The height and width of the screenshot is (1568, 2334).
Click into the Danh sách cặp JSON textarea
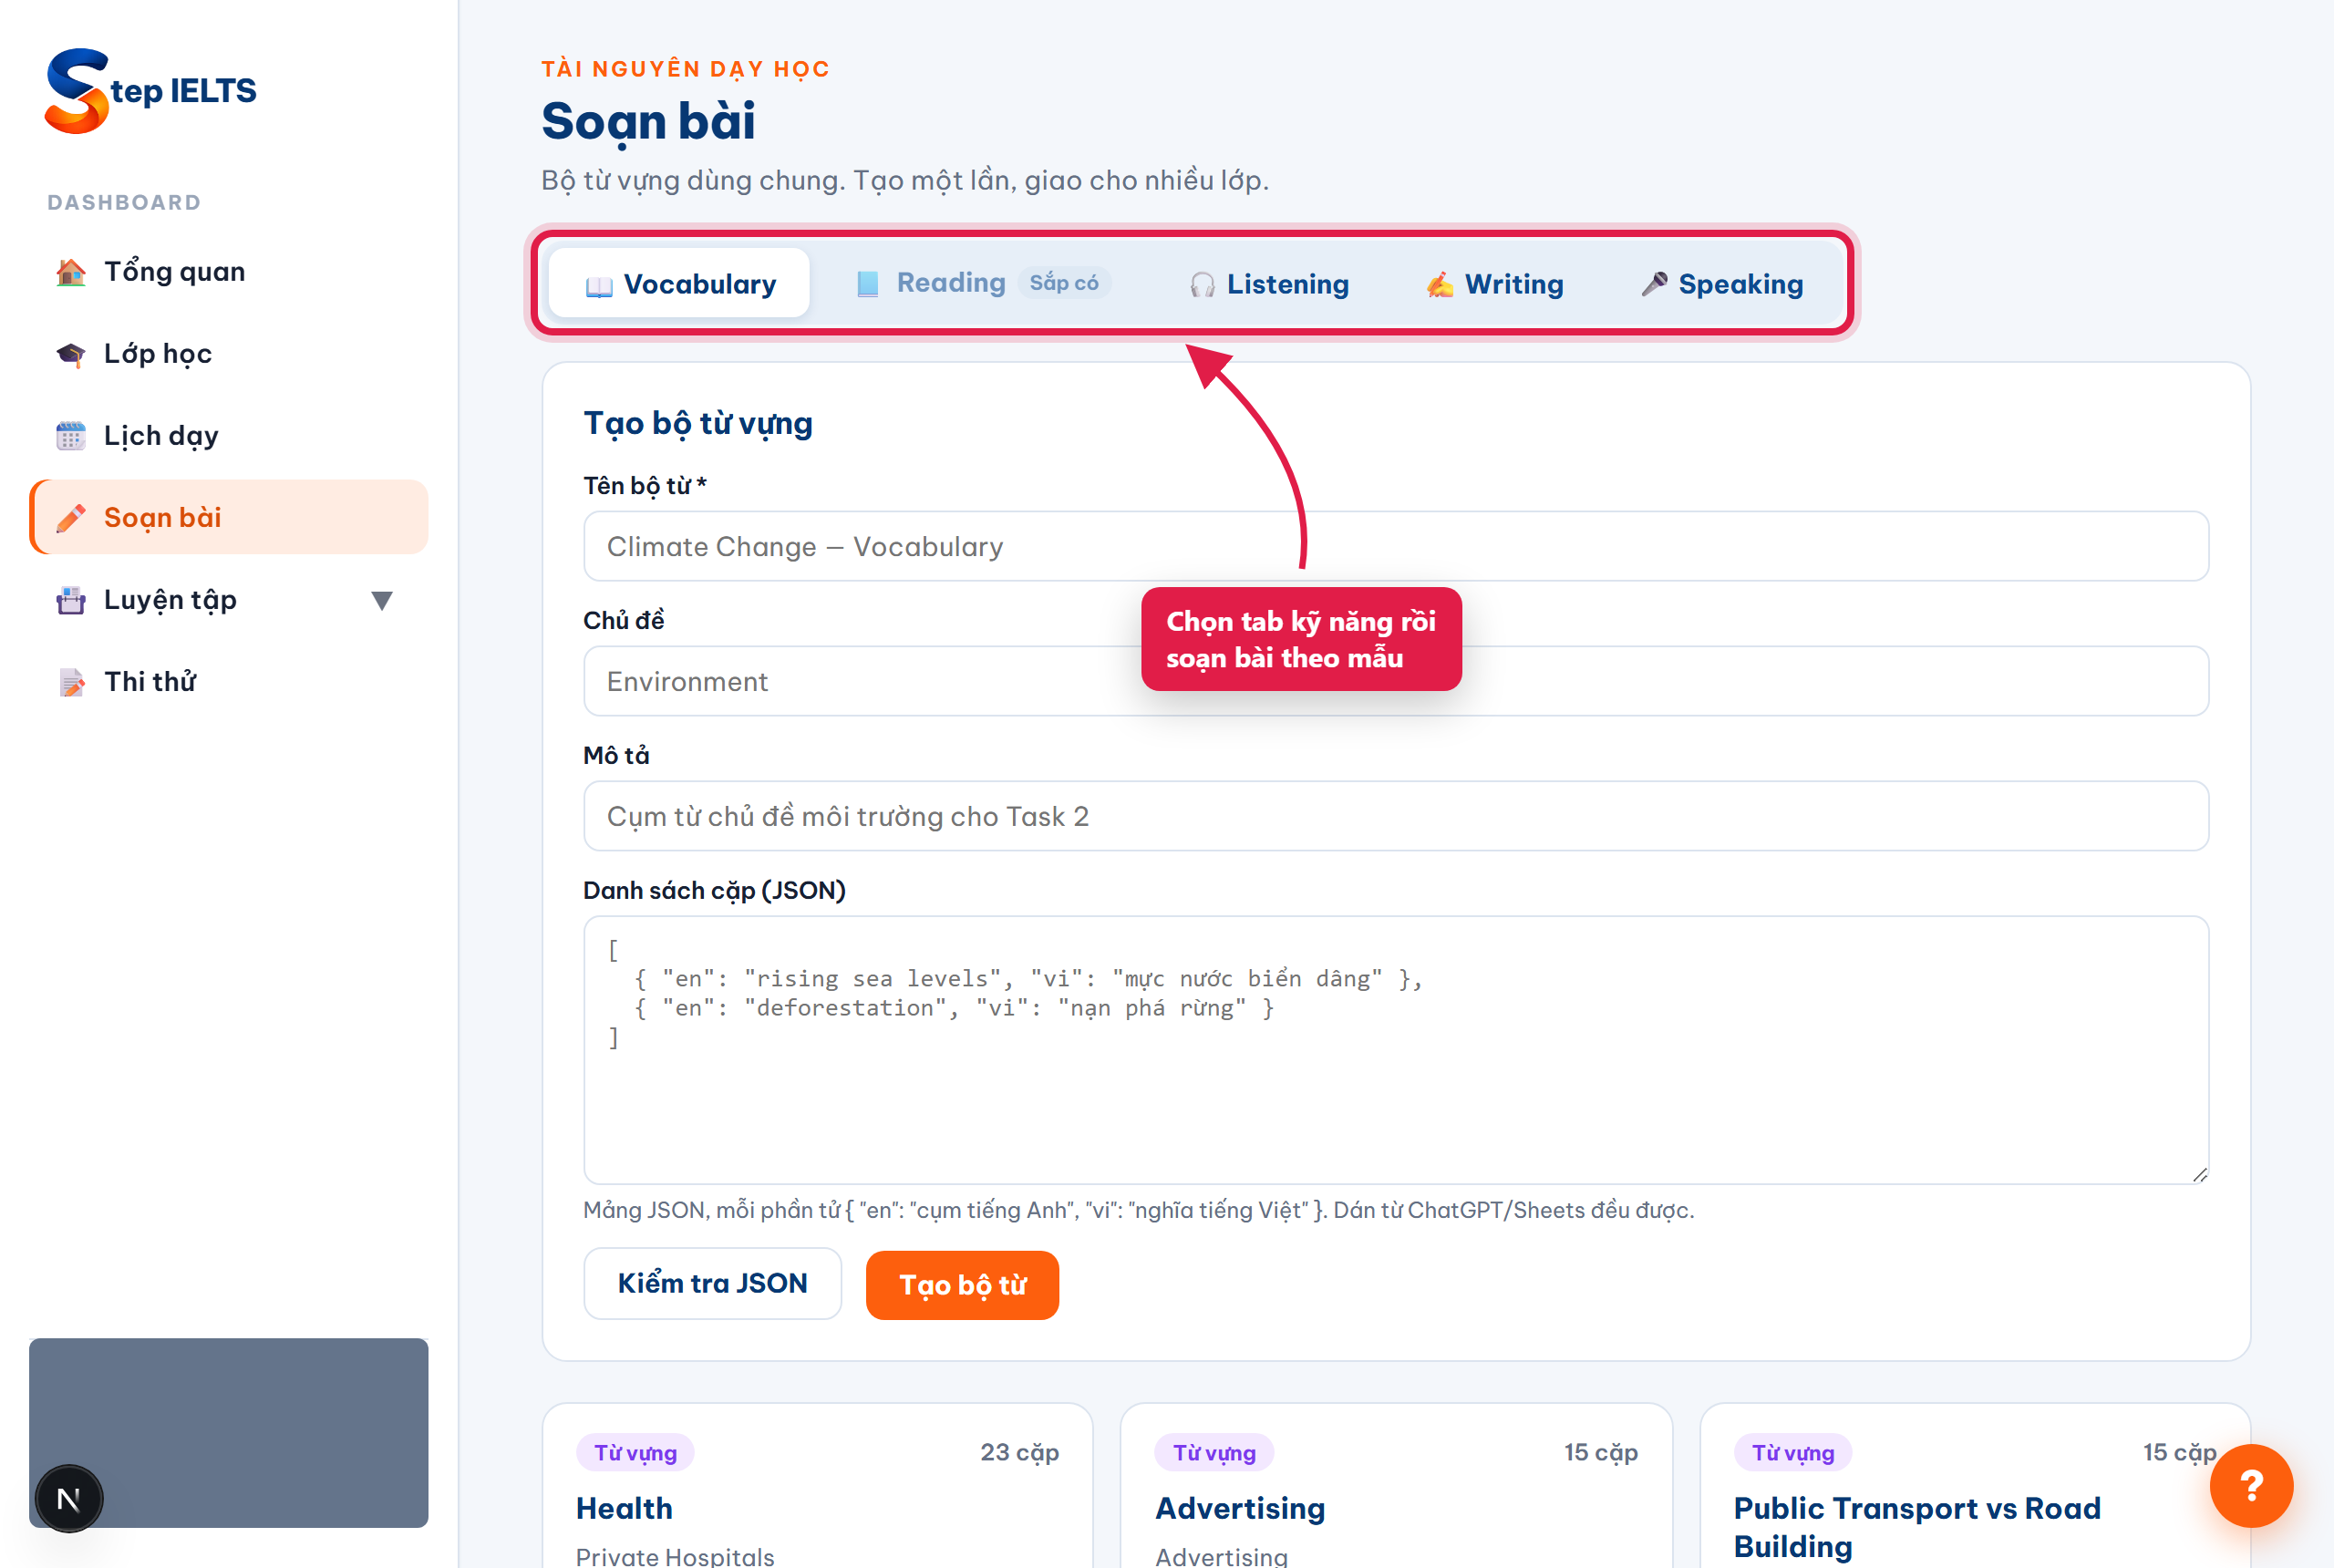[1396, 1050]
